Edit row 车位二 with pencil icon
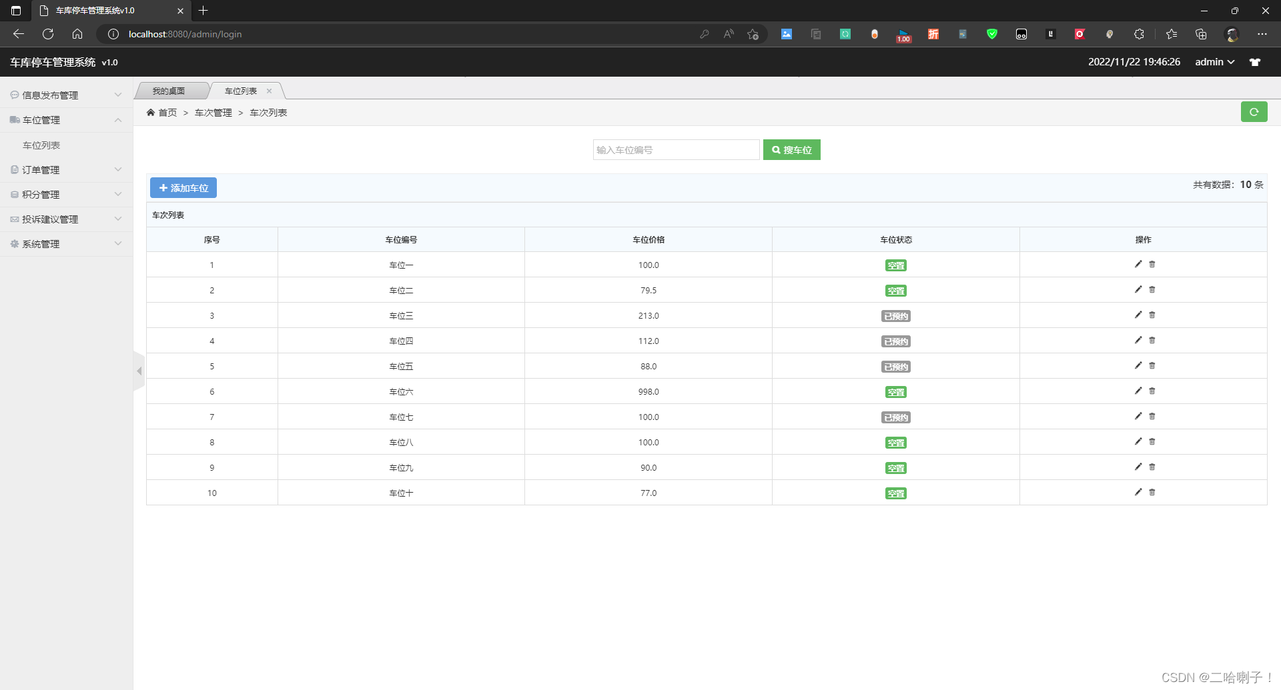1281x690 pixels. click(1138, 289)
